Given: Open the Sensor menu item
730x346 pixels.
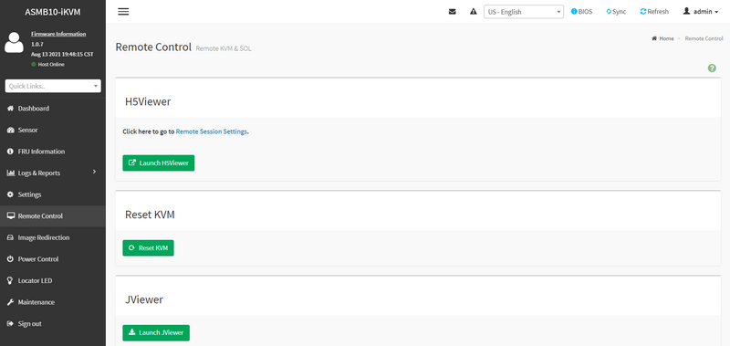Looking at the screenshot, I should pyautogui.click(x=53, y=130).
